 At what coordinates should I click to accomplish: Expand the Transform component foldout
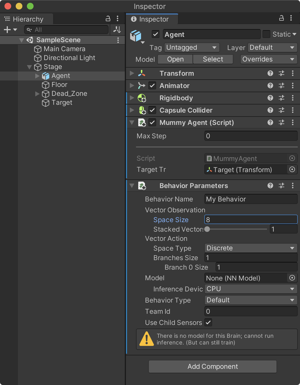point(132,73)
